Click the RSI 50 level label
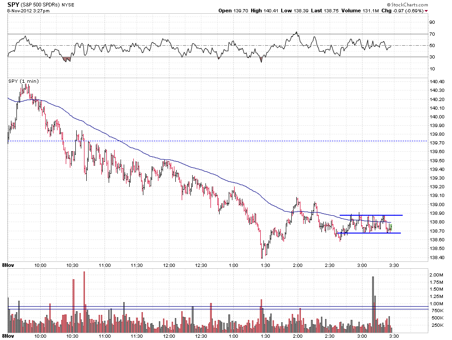Viewport: 452px width, 340px height. click(x=432, y=46)
